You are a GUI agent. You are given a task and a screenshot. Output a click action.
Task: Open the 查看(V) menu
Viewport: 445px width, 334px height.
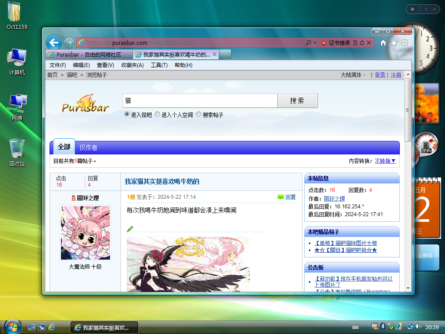click(105, 65)
